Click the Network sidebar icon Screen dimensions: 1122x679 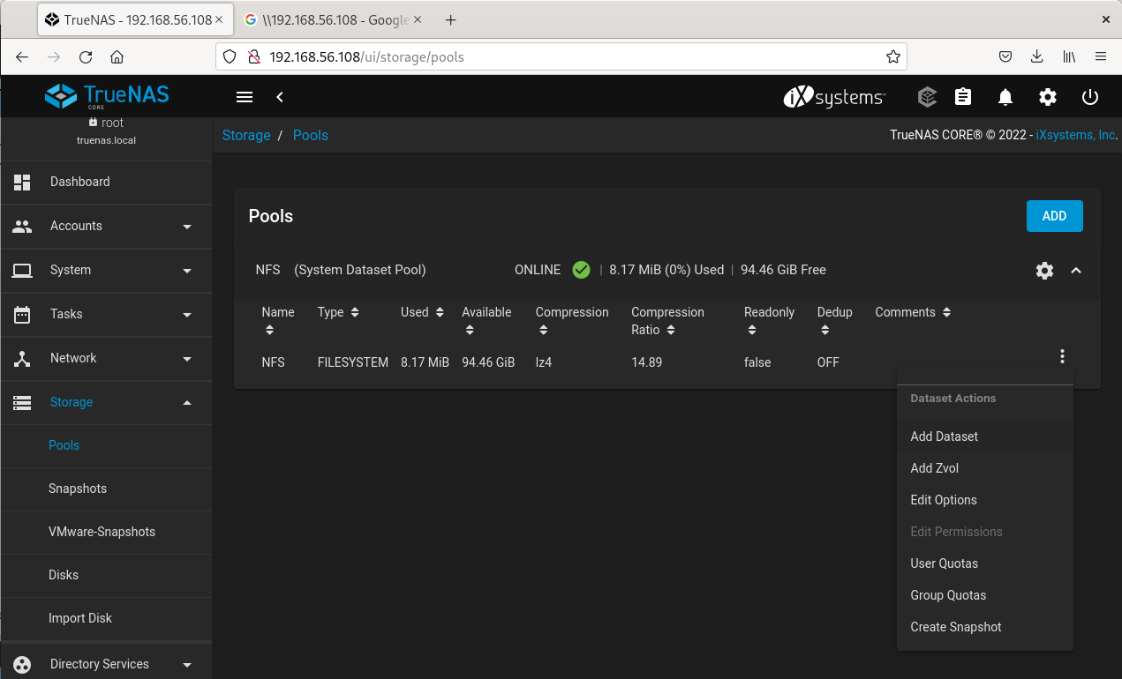tap(21, 358)
